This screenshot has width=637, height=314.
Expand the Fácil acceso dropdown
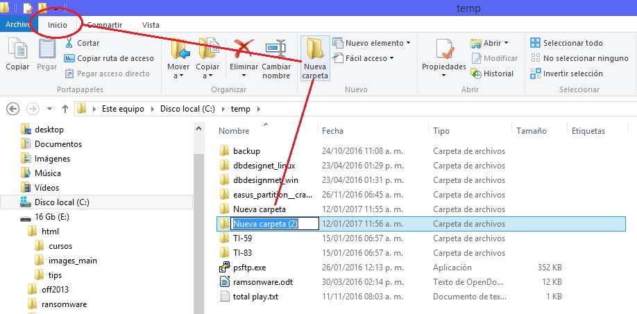tap(364, 58)
